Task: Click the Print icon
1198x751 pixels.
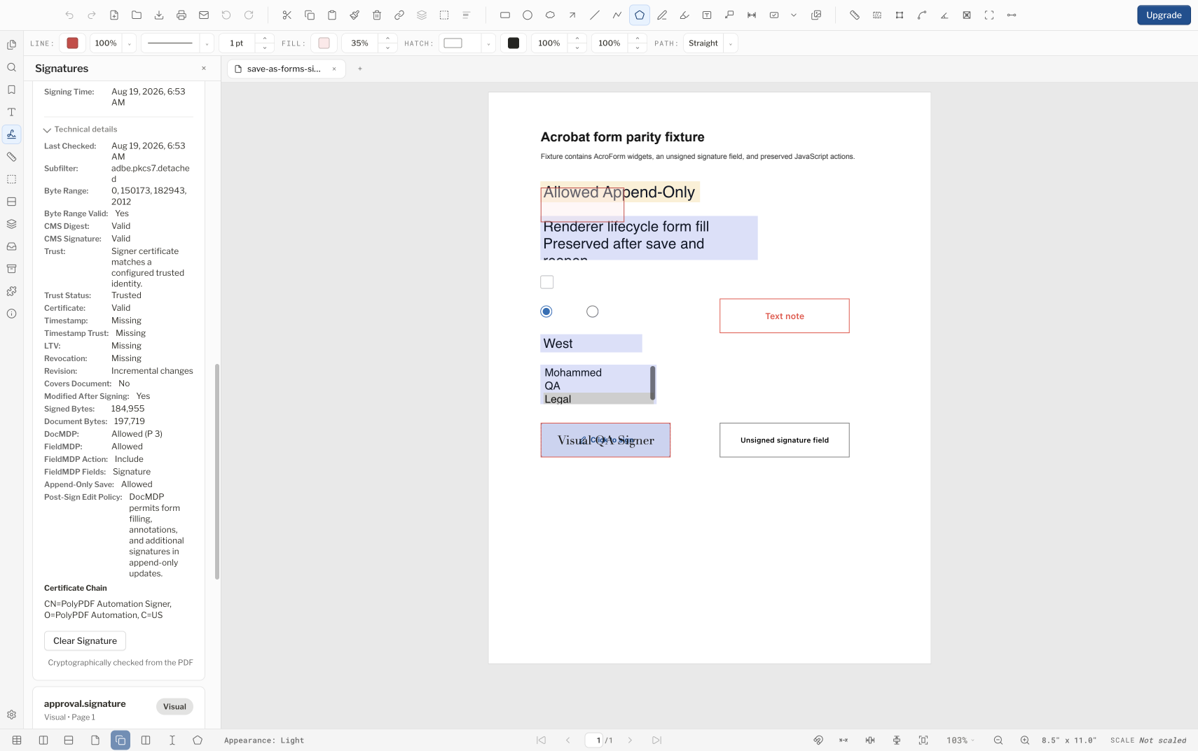Action: click(x=181, y=15)
